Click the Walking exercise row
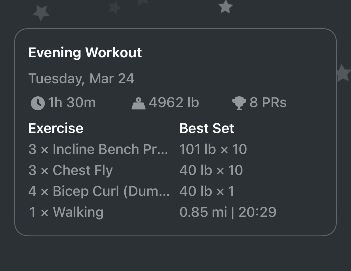Screen dimensions: 351x271 [66, 212]
